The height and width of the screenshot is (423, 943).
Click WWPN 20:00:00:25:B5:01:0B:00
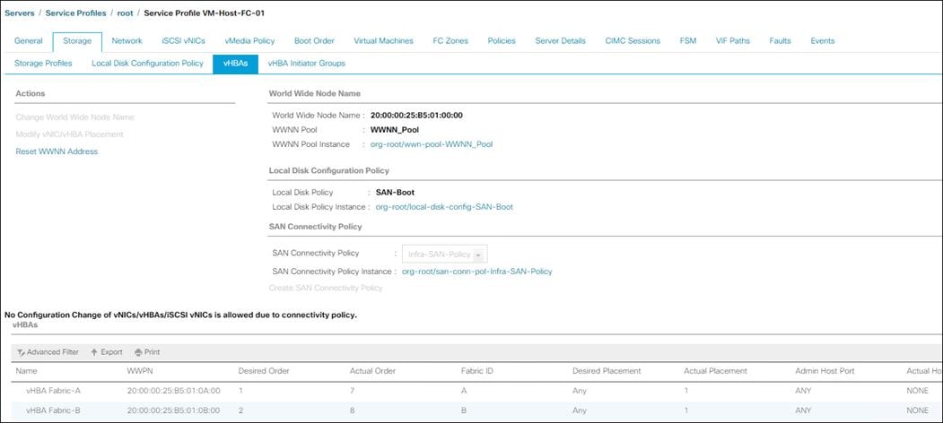pos(174,410)
